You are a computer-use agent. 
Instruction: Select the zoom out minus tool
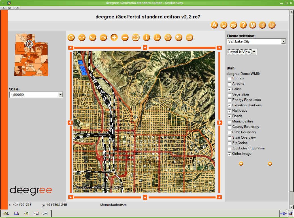click(125, 37)
